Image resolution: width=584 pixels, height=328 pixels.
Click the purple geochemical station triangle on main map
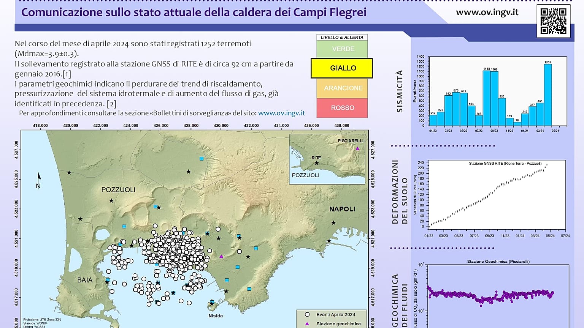coord(221,257)
